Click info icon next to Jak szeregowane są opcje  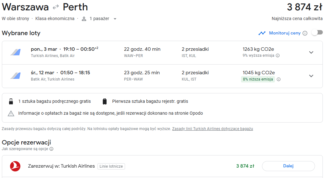(51, 149)
